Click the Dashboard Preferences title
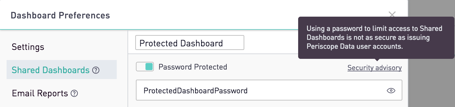Screen dimensions: 455x107 [x=60, y=15]
